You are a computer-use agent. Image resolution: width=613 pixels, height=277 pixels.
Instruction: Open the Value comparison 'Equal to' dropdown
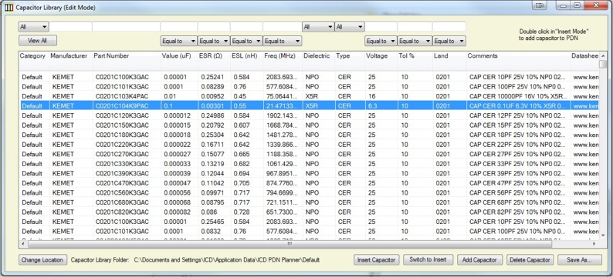[179, 41]
